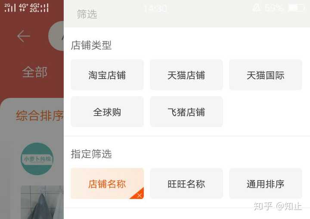Open the product image thumbnail

tap(42, 202)
